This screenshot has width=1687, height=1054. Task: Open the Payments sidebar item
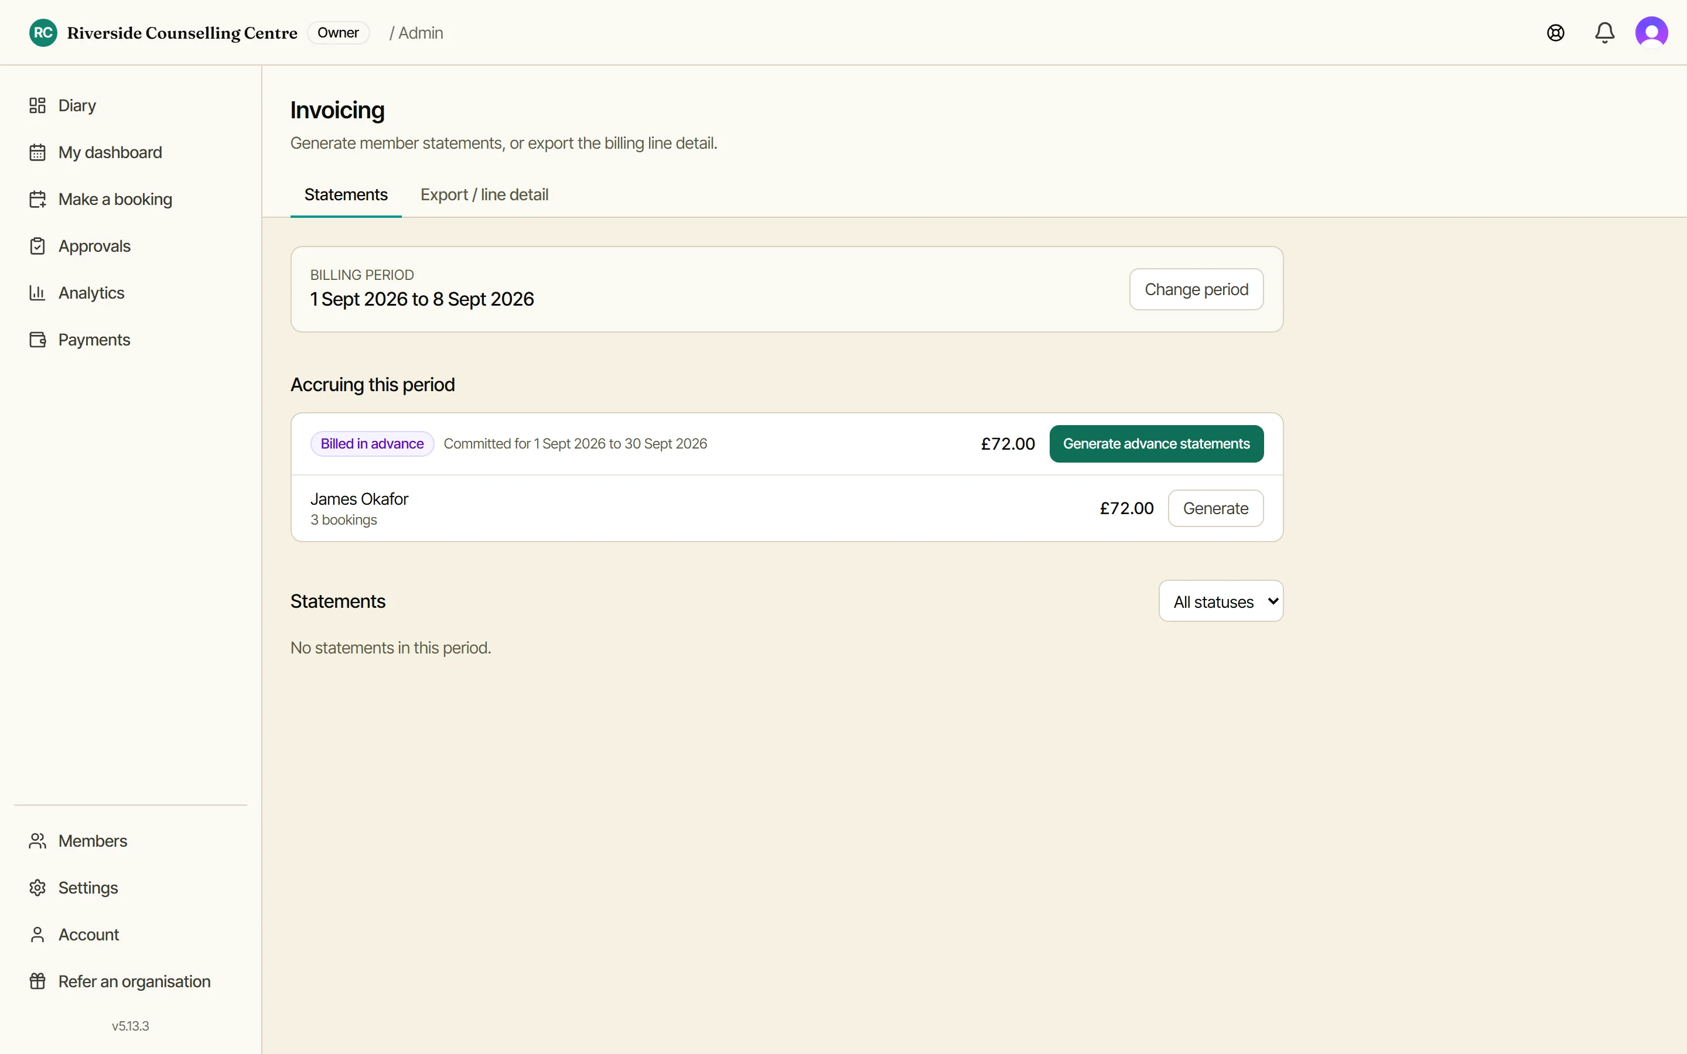pos(131,340)
